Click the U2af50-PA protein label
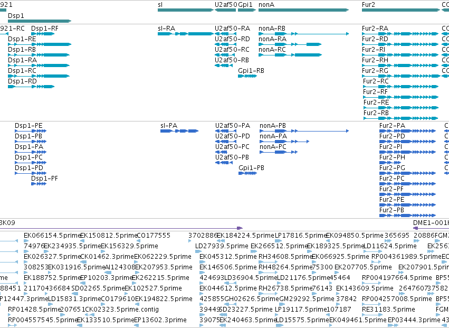Screen dimensions: 449x328 [x=233, y=126]
